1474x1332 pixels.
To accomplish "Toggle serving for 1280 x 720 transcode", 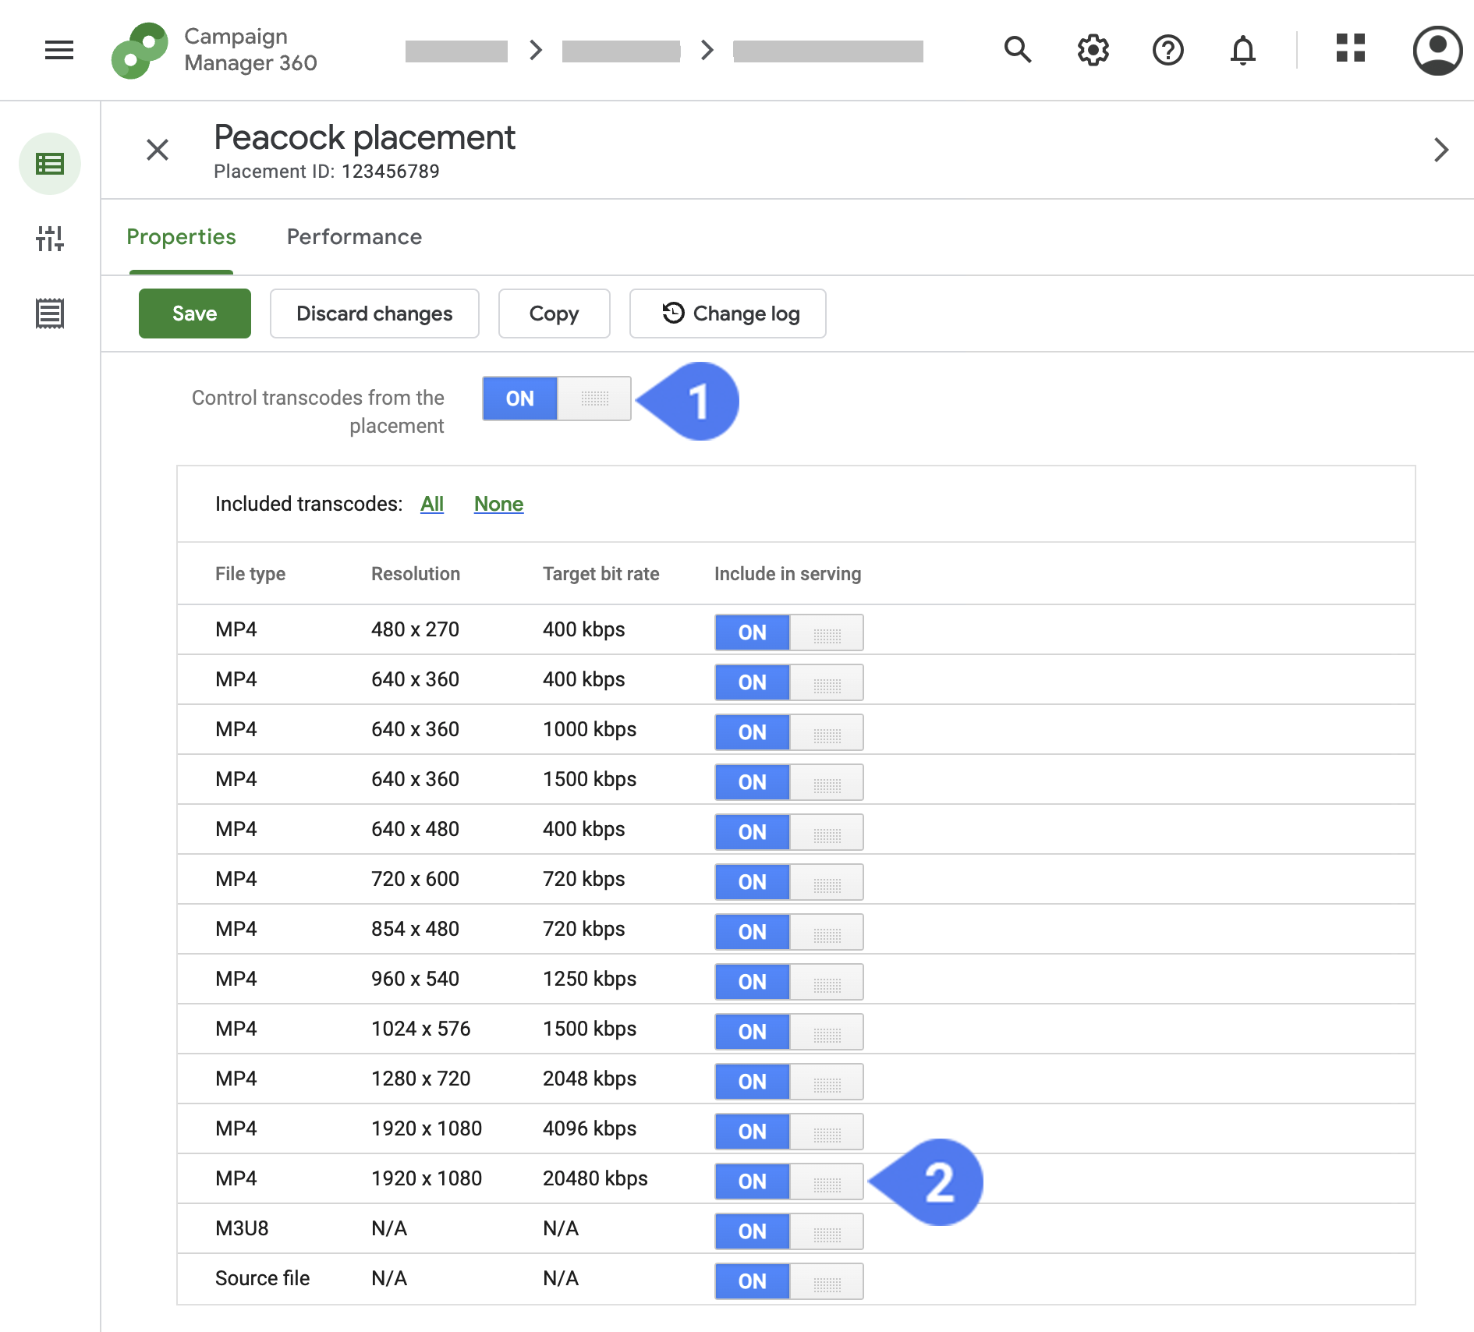I will [789, 1082].
